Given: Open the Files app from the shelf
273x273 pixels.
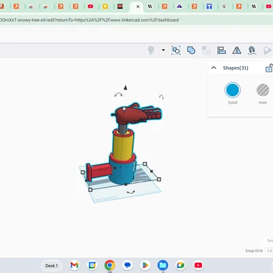Looking at the screenshot, I should click(163, 265).
